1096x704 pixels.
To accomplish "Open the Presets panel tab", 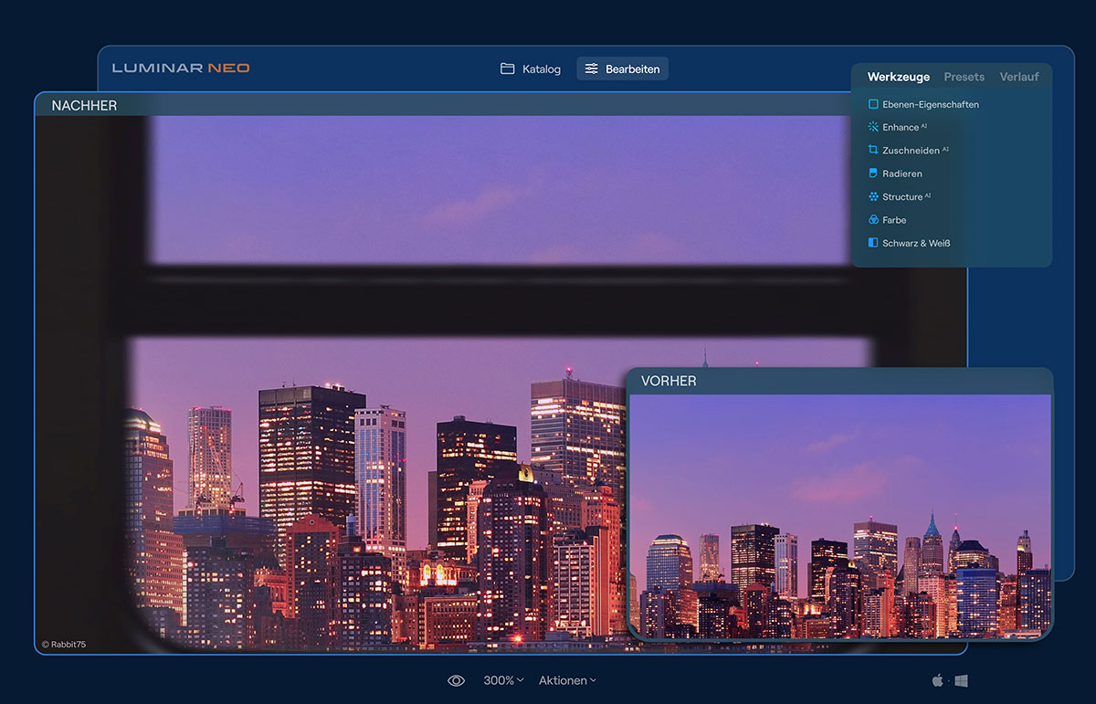I will pyautogui.click(x=964, y=77).
